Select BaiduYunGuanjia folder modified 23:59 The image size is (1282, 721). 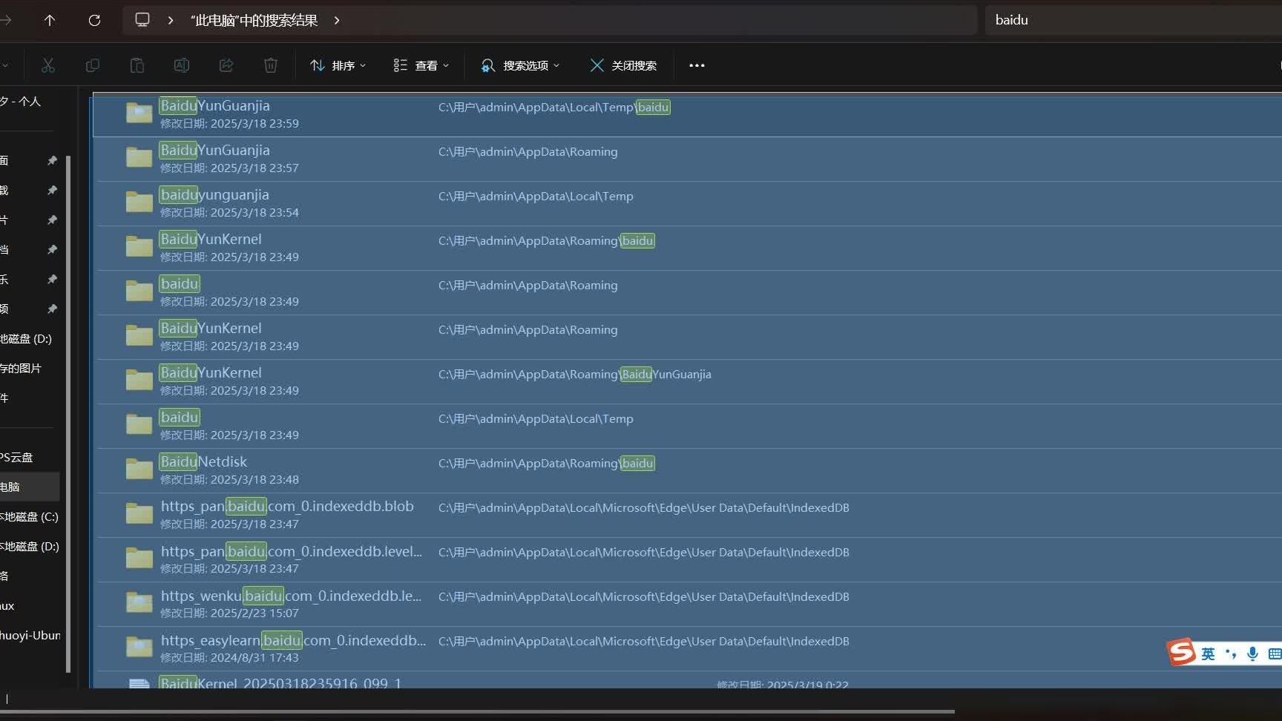pos(687,115)
